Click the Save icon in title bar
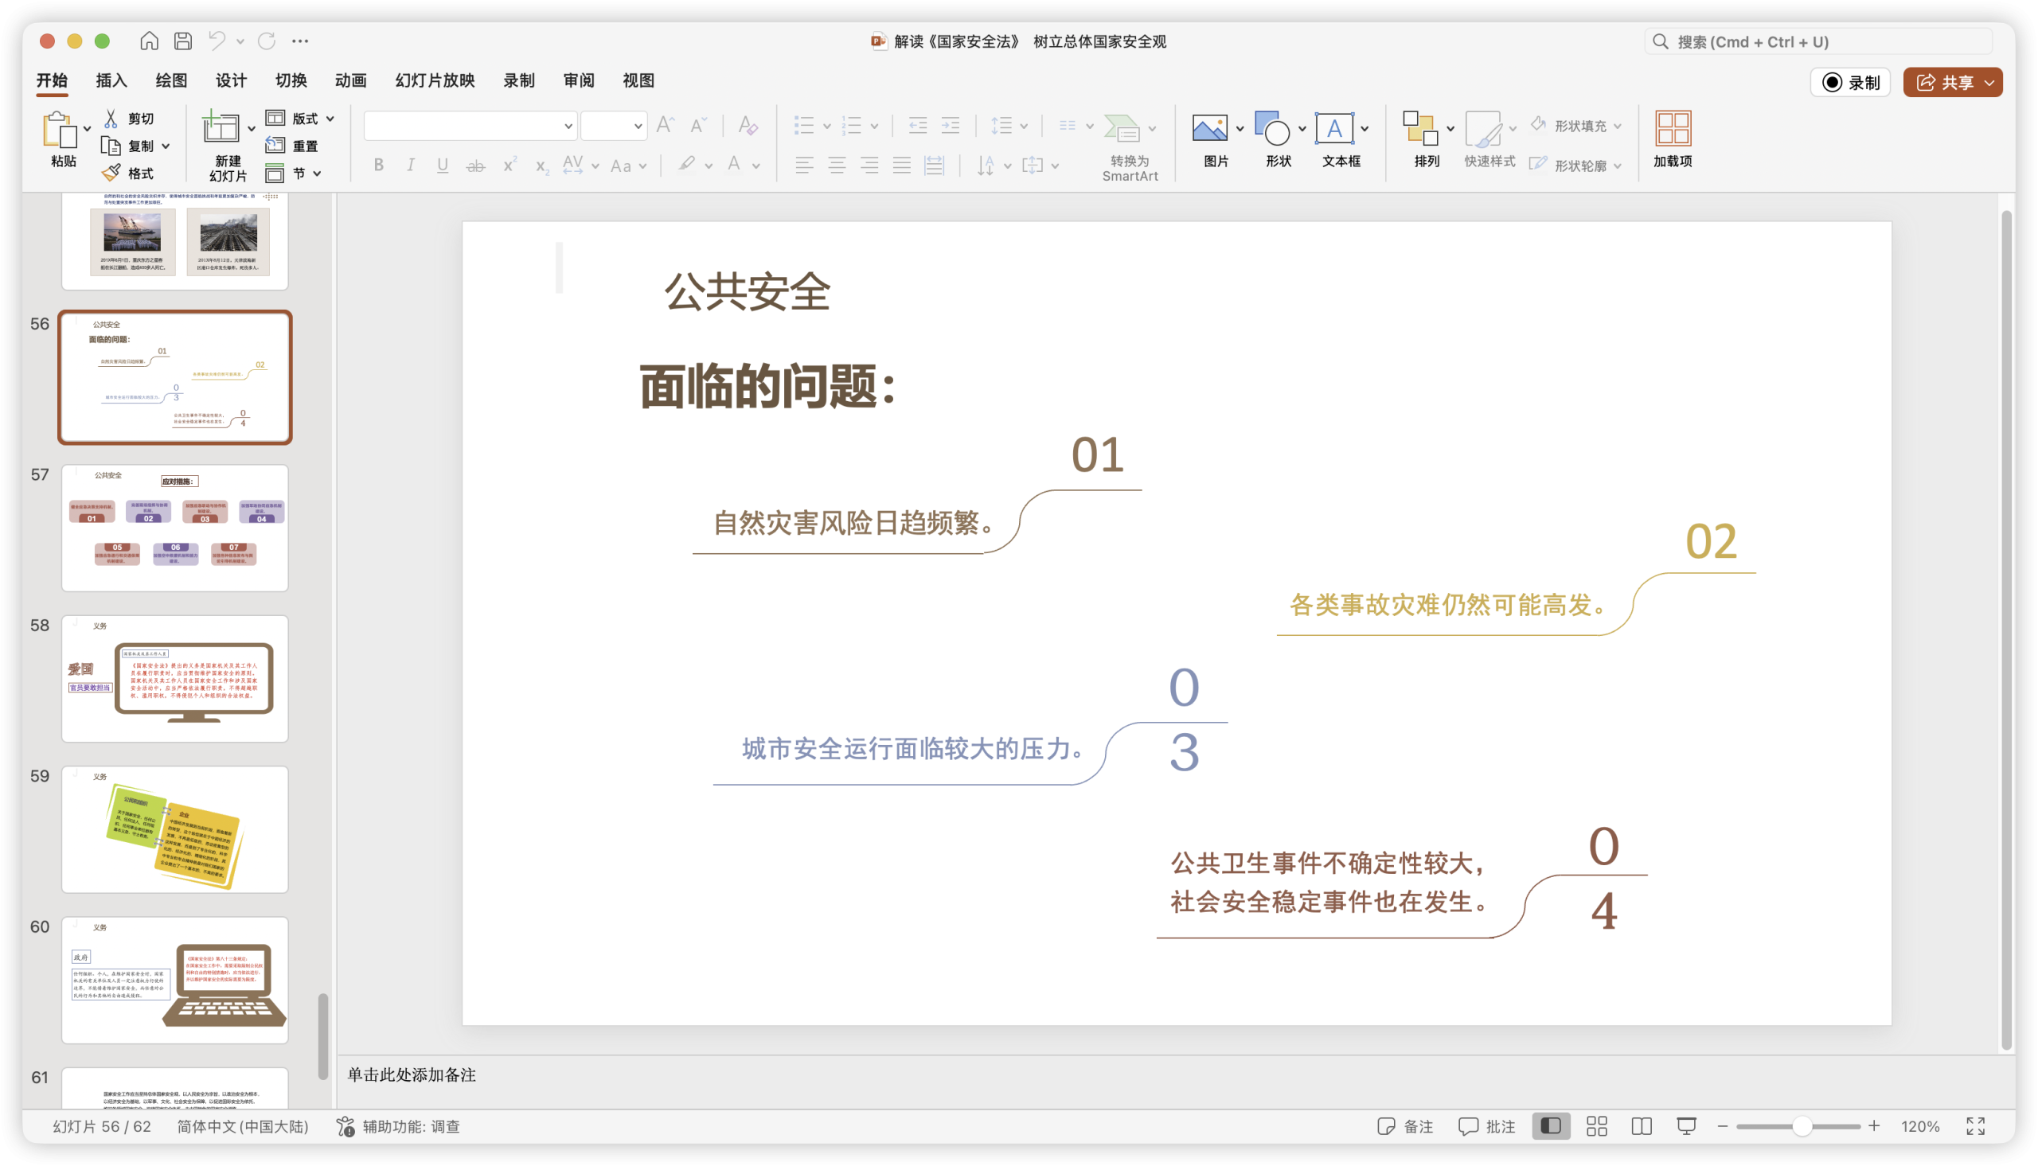This screenshot has width=2038, height=1166. tap(182, 41)
